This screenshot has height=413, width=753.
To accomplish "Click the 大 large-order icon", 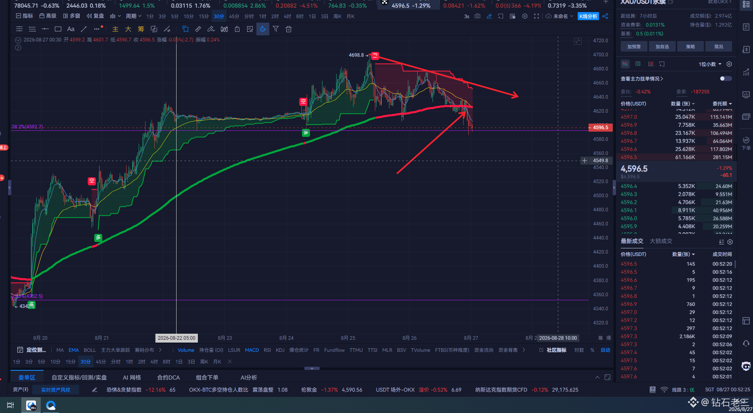I will (x=128, y=29).
